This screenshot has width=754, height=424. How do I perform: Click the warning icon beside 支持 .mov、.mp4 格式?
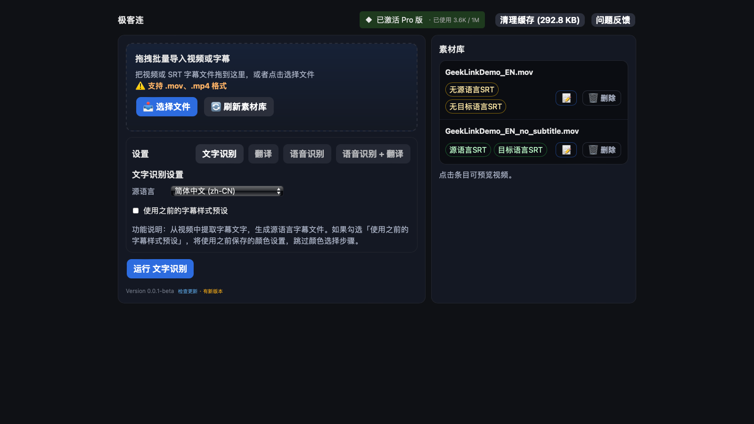pyautogui.click(x=140, y=86)
